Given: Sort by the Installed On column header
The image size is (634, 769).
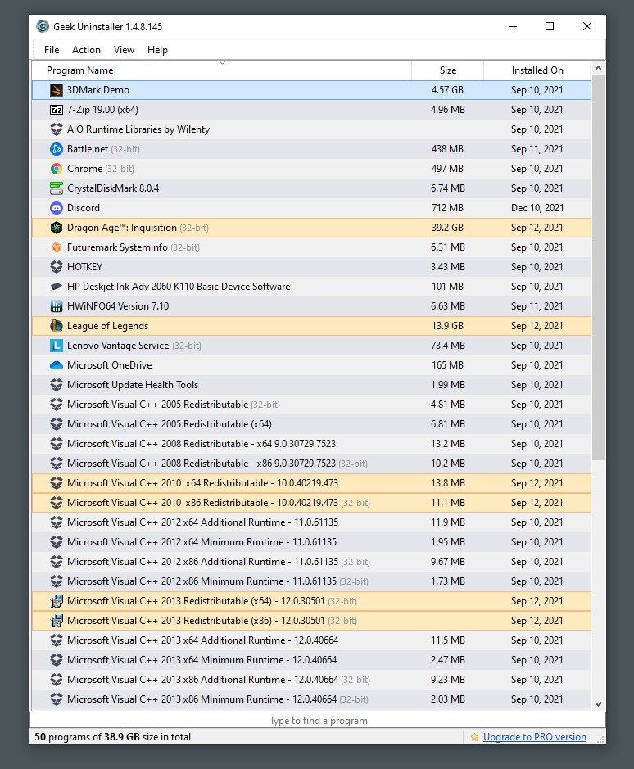Looking at the screenshot, I should coord(537,70).
